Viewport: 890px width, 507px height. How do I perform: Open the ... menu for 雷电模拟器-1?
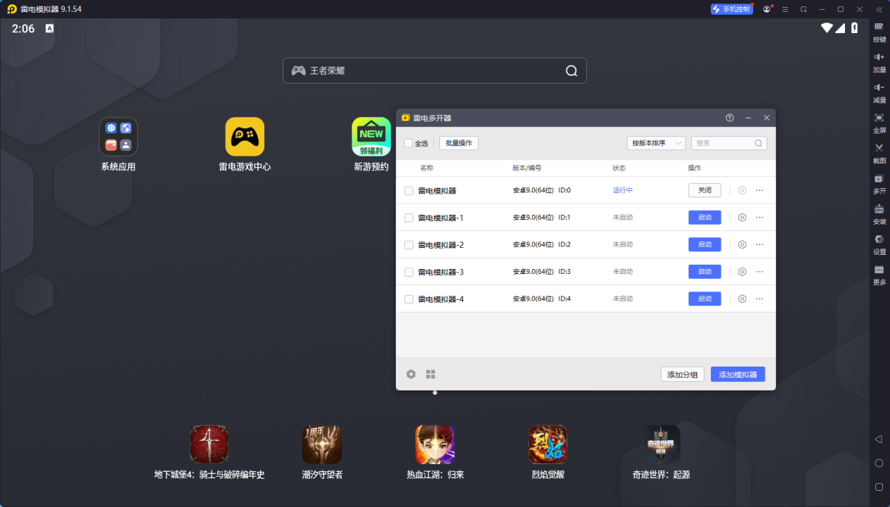(x=759, y=217)
